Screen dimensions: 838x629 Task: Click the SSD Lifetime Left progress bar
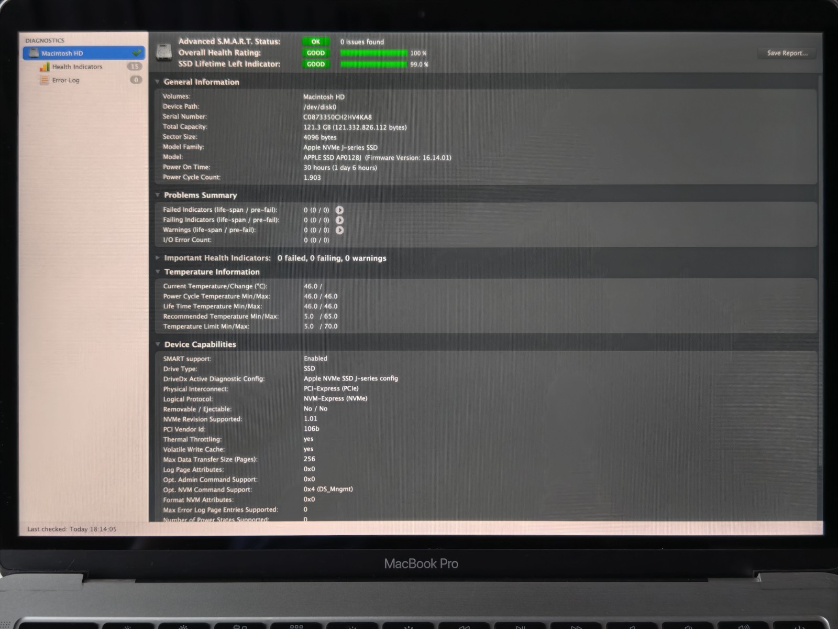373,64
